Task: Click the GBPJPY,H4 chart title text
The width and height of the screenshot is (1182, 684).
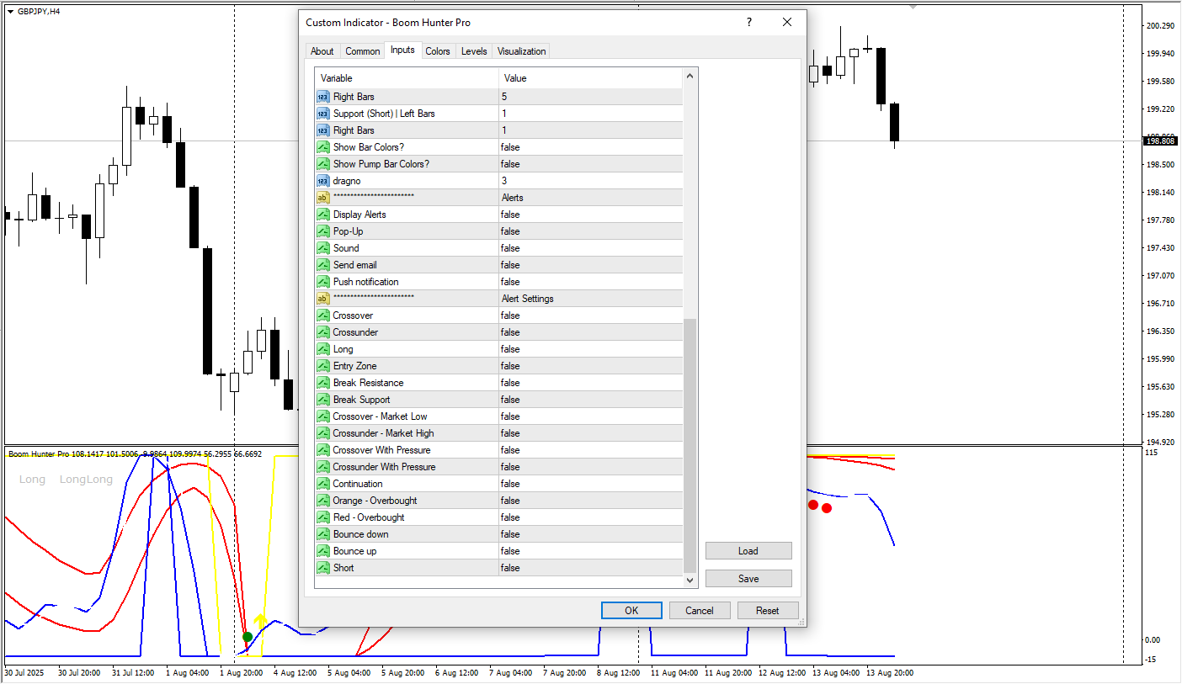Action: (39, 11)
